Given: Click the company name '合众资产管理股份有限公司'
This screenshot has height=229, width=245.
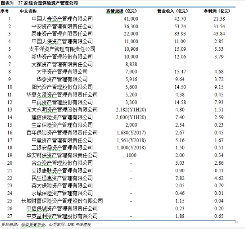Looking at the screenshot, I should [x=62, y=163].
